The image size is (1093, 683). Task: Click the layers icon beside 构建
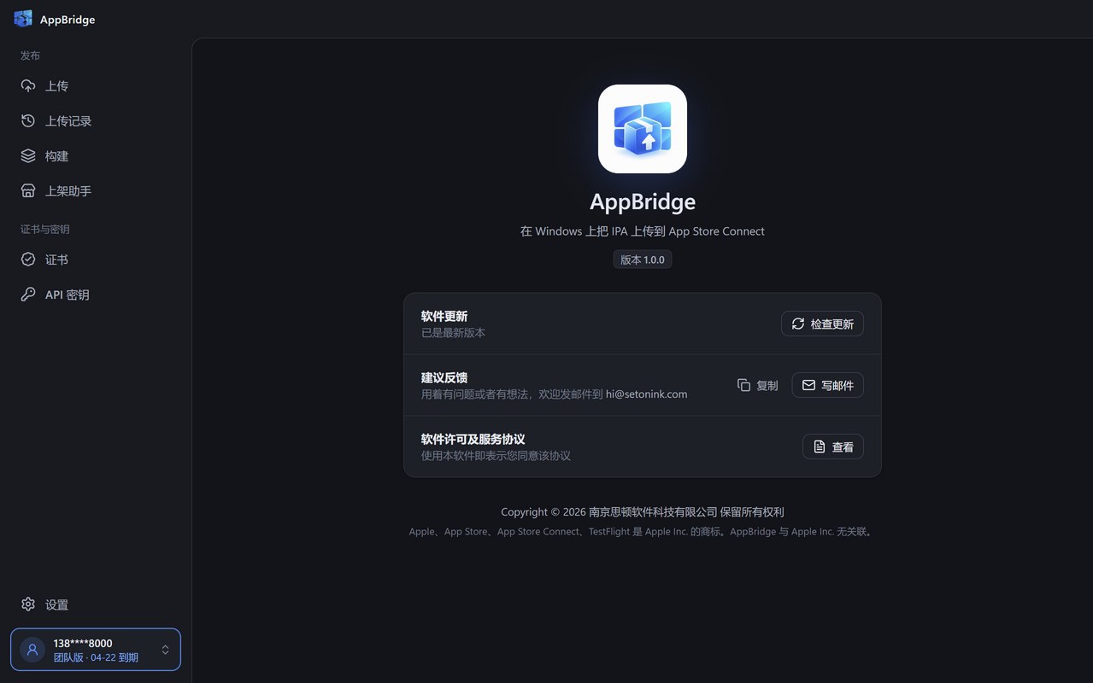coord(28,156)
